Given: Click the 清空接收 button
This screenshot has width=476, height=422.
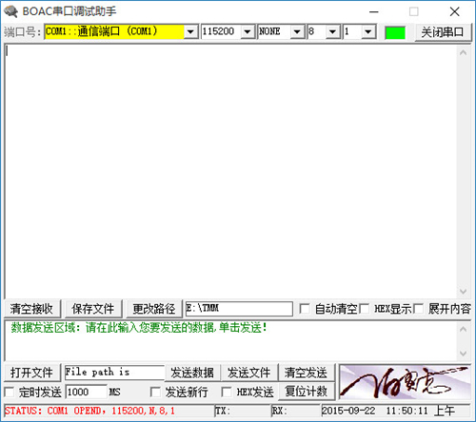Looking at the screenshot, I should pyautogui.click(x=32, y=309).
